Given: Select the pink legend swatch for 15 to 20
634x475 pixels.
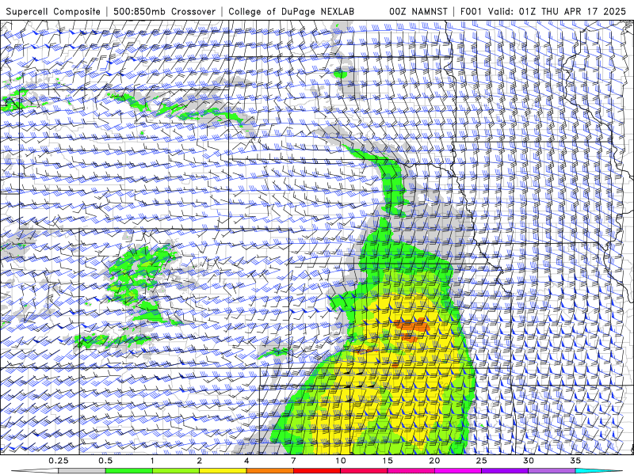Looking at the screenshot, I should tap(411, 471).
